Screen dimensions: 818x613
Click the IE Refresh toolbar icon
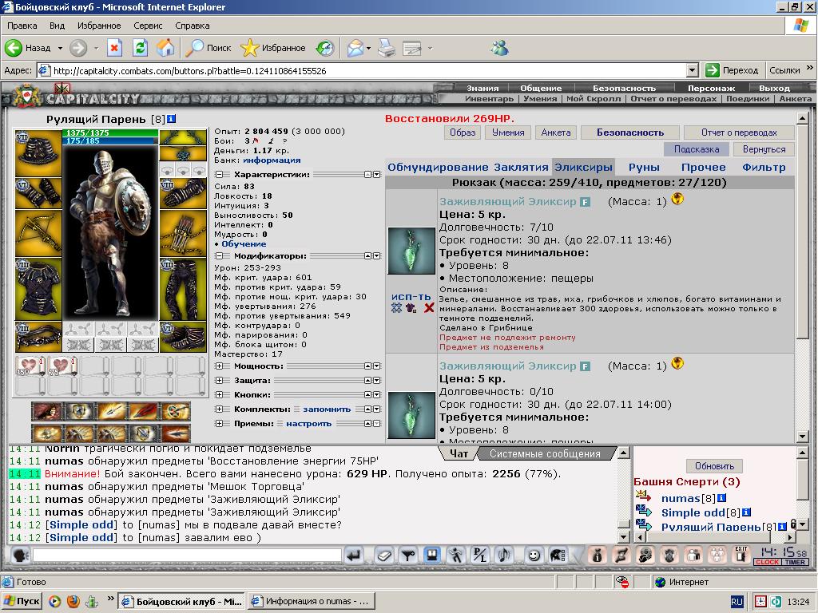(x=140, y=48)
